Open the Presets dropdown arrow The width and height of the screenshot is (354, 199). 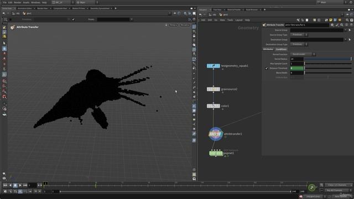[132, 19]
